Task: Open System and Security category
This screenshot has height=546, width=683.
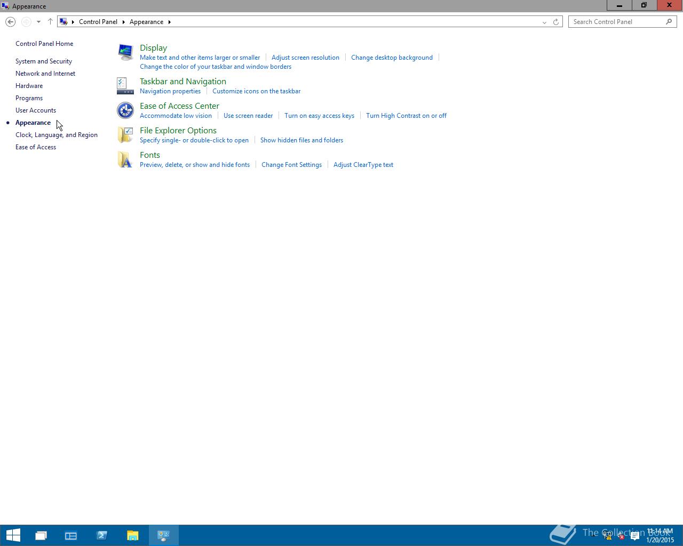Action: pos(44,61)
